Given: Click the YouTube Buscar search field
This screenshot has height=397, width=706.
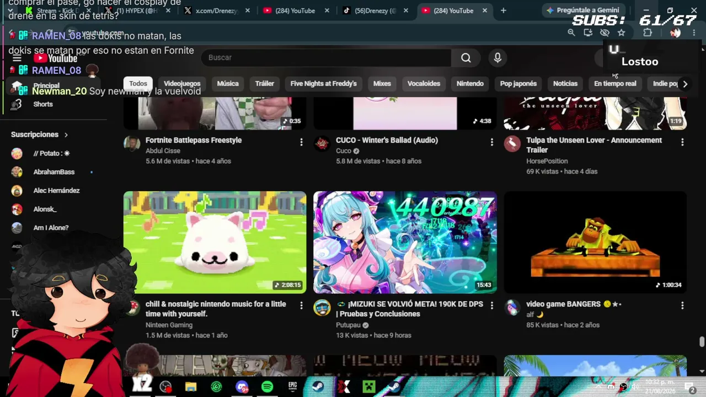Looking at the screenshot, I should coord(327,57).
